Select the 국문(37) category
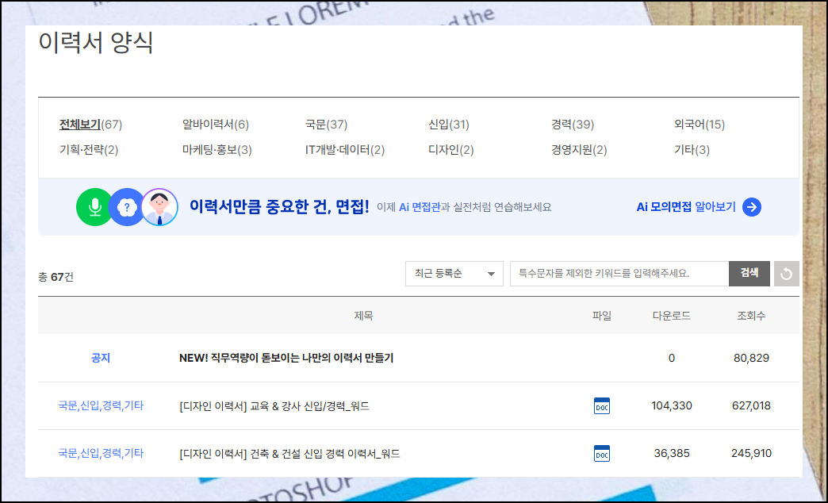This screenshot has width=828, height=503. pyautogui.click(x=326, y=125)
